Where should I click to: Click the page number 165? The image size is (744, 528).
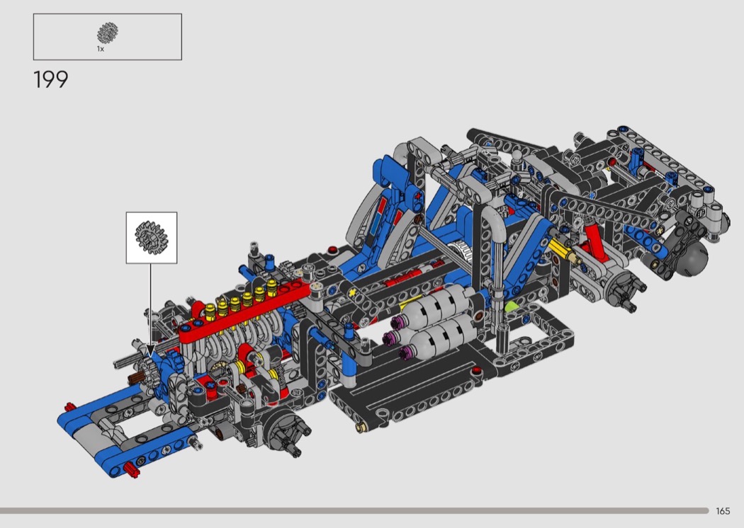click(x=723, y=511)
